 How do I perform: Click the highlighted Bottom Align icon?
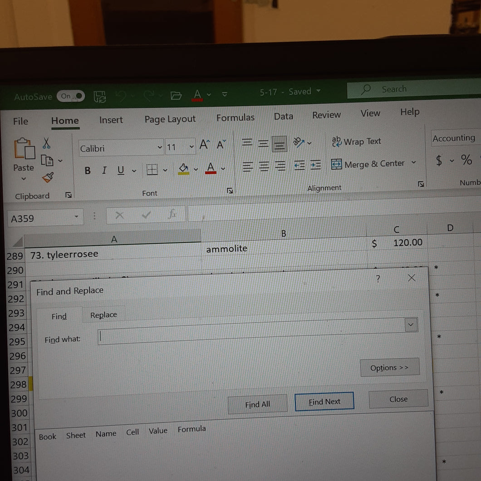pyautogui.click(x=279, y=144)
